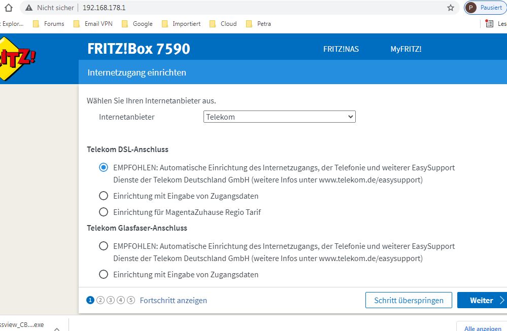Click 'Fortschritt anzeigen' link
Viewport: 507px width, 331px height.
(173, 300)
